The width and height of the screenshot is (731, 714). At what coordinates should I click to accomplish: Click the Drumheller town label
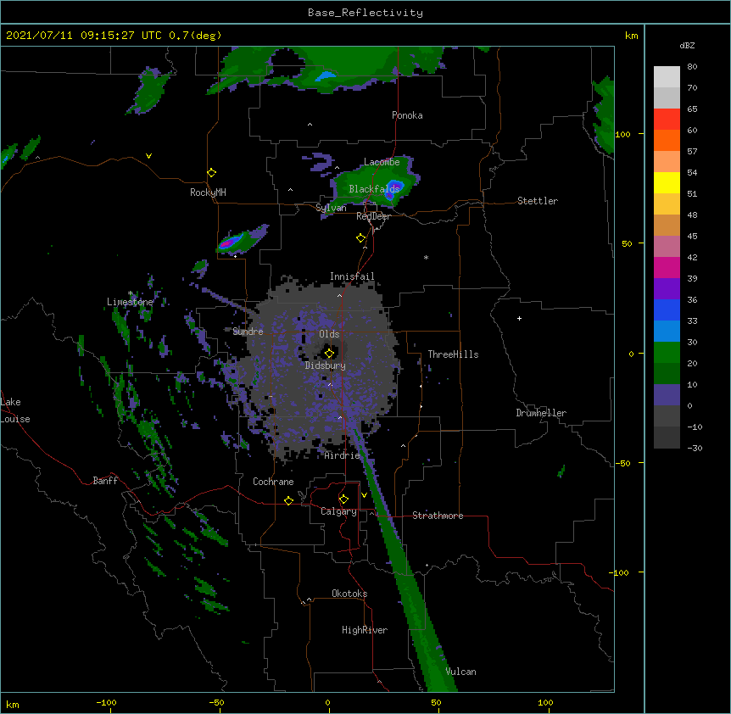pyautogui.click(x=541, y=413)
